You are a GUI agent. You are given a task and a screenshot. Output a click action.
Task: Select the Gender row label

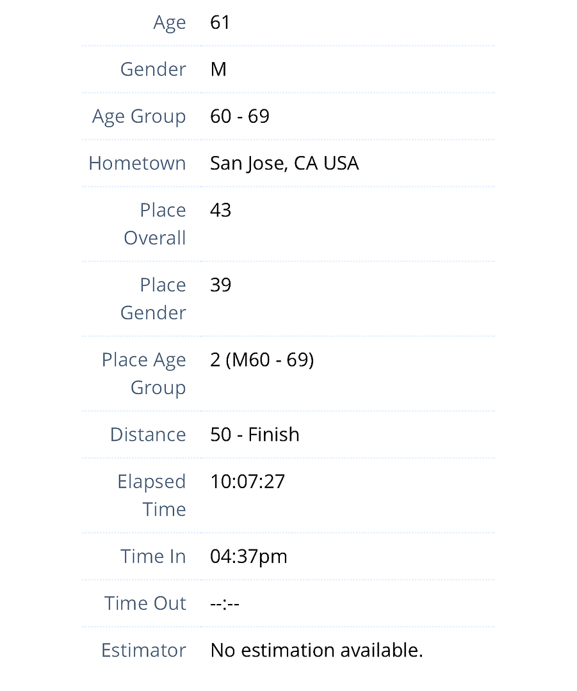[153, 69]
